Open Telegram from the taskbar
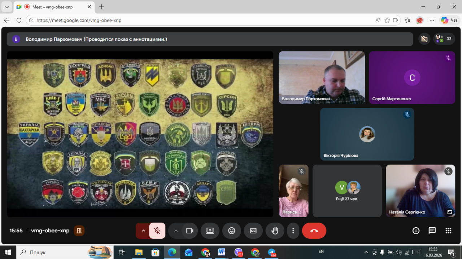 point(272,252)
